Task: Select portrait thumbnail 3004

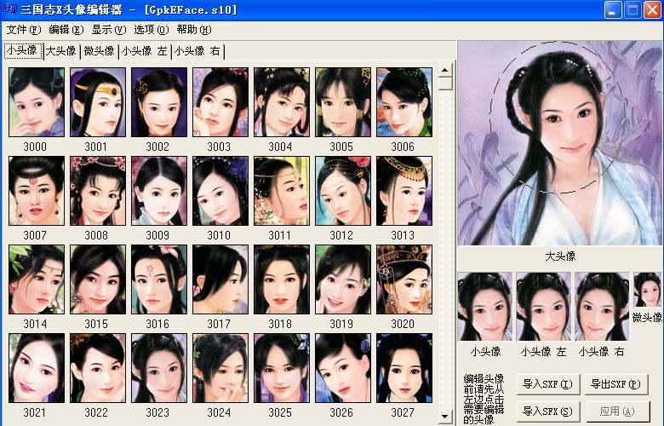Action: click(x=282, y=102)
